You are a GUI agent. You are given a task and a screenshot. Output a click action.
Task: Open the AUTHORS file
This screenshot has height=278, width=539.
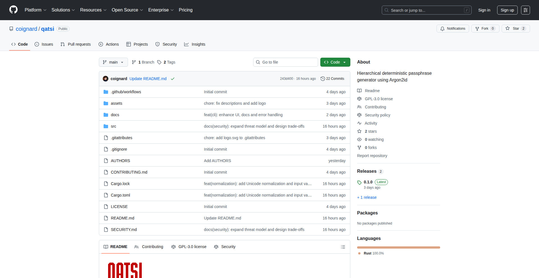[120, 161]
